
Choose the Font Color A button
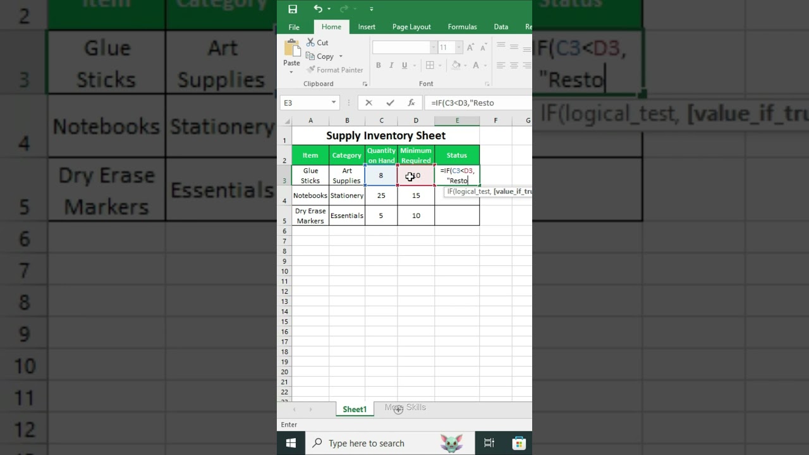pos(475,65)
